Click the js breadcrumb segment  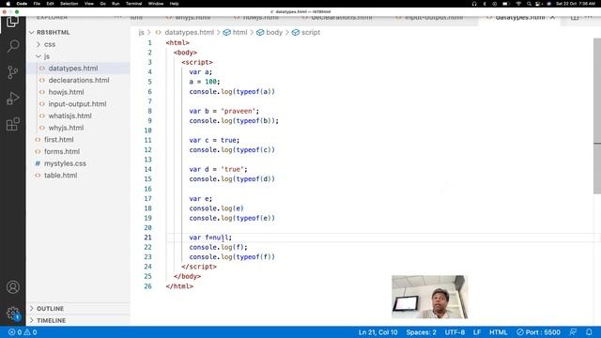click(142, 33)
